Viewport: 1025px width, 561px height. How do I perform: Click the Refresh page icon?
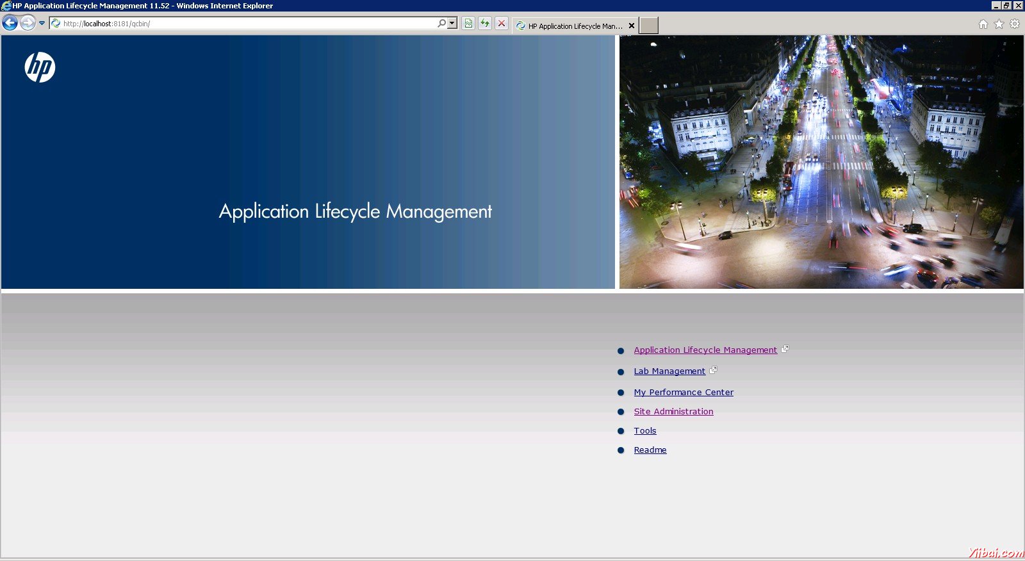pos(485,24)
